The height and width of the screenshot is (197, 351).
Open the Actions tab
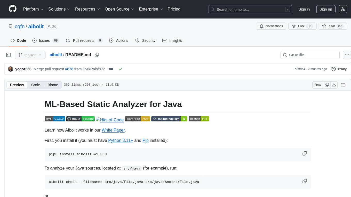pyautogui.click(x=119, y=40)
